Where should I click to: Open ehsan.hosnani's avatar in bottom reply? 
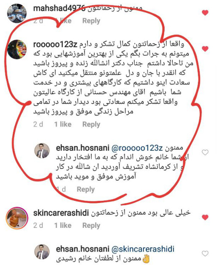42,252
